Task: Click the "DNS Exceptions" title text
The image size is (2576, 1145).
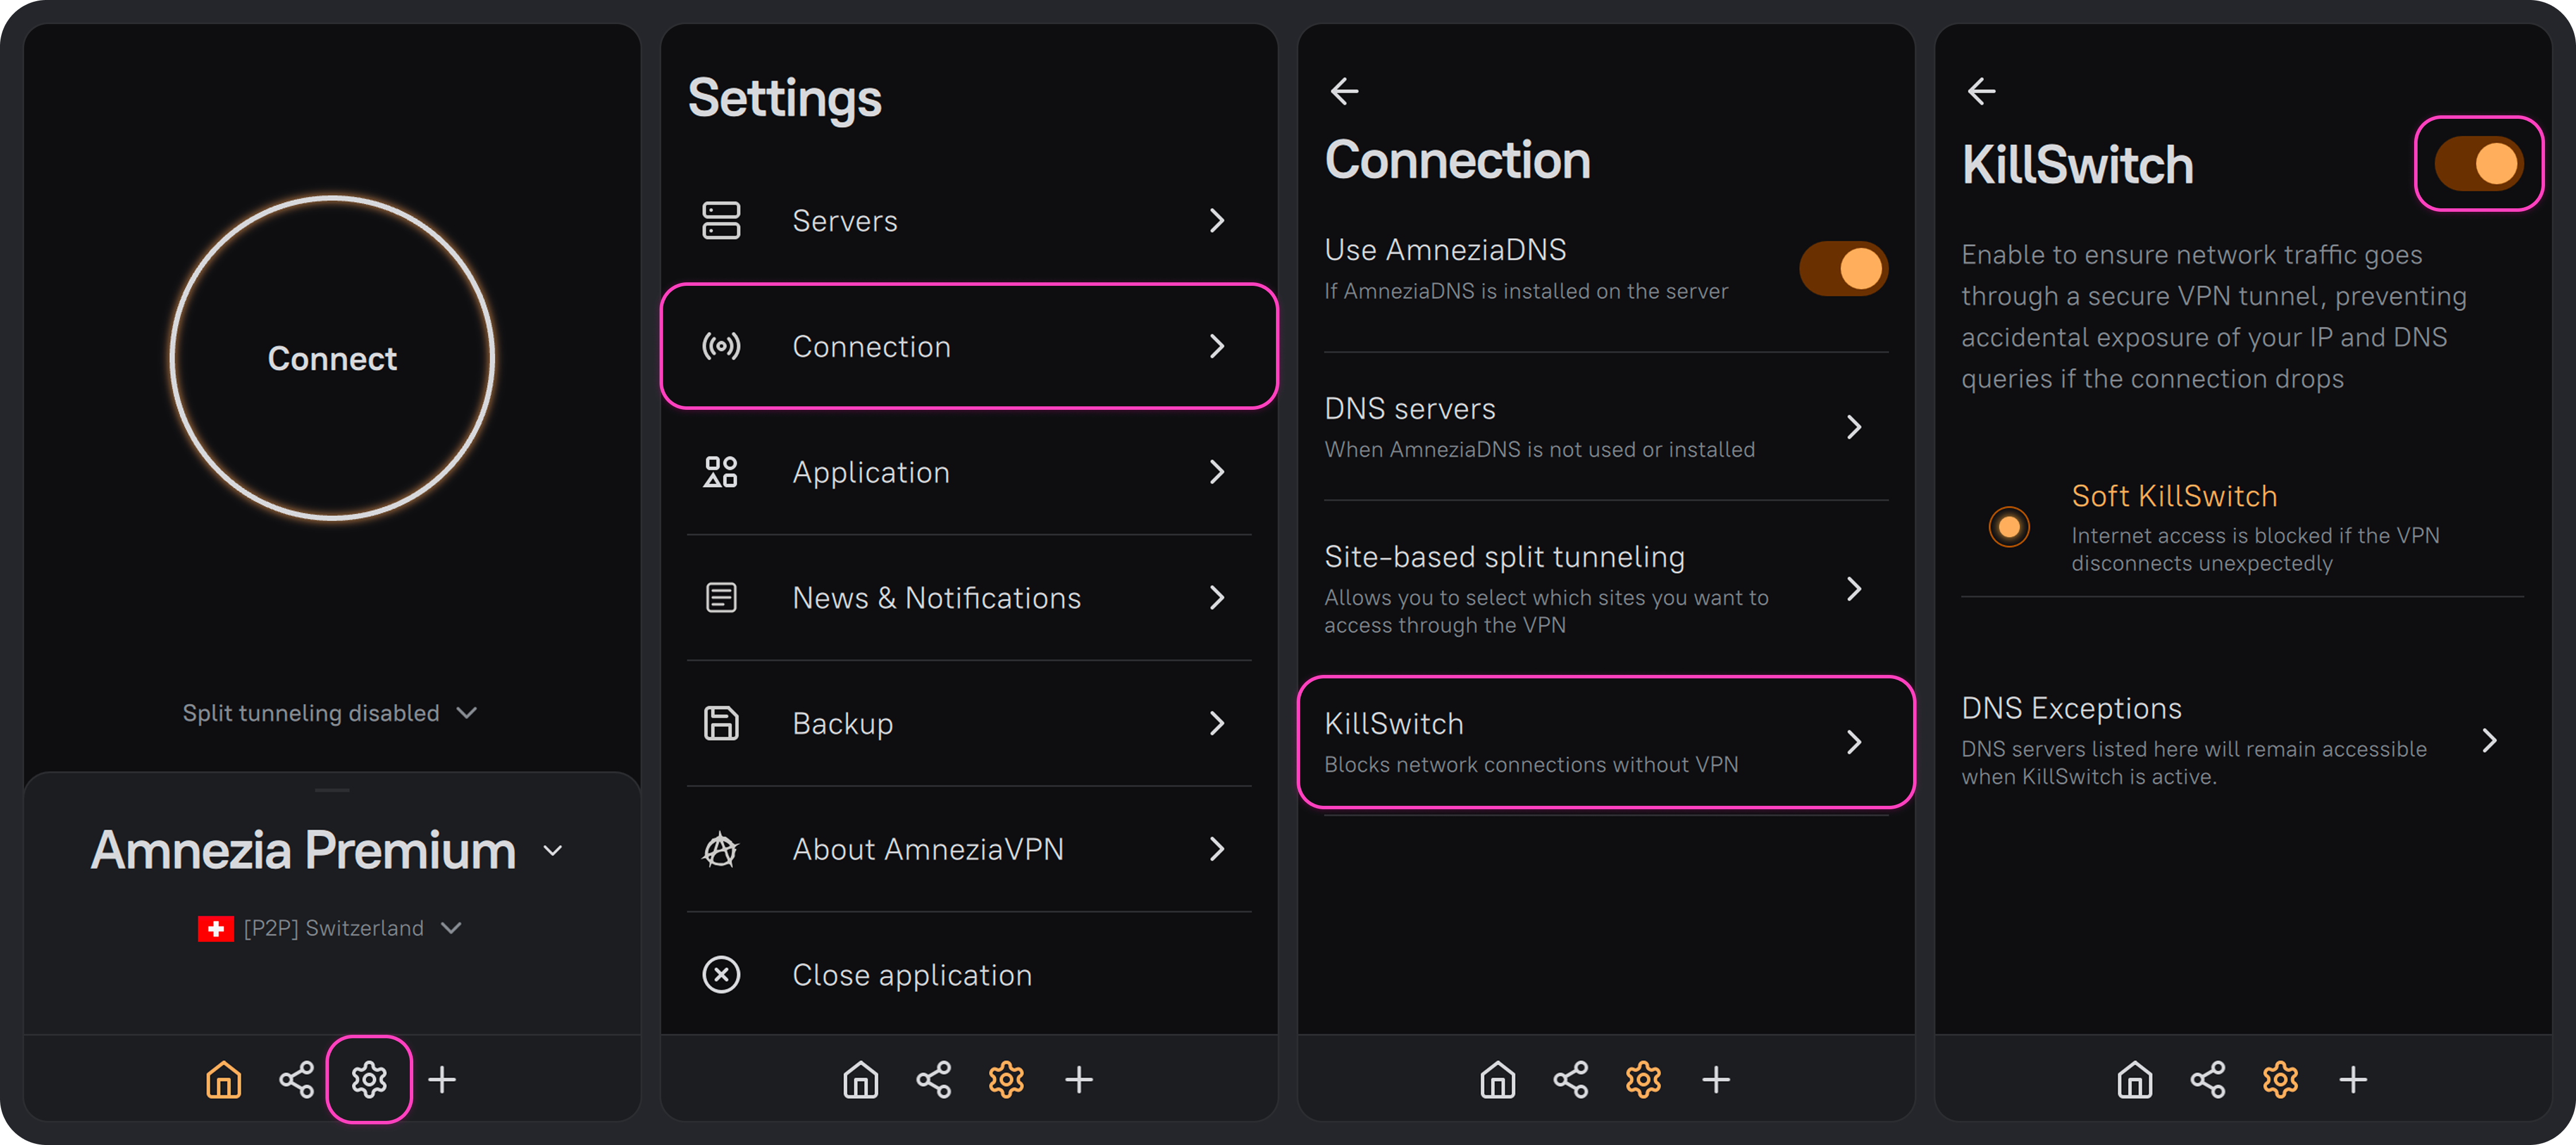Action: coord(2071,709)
